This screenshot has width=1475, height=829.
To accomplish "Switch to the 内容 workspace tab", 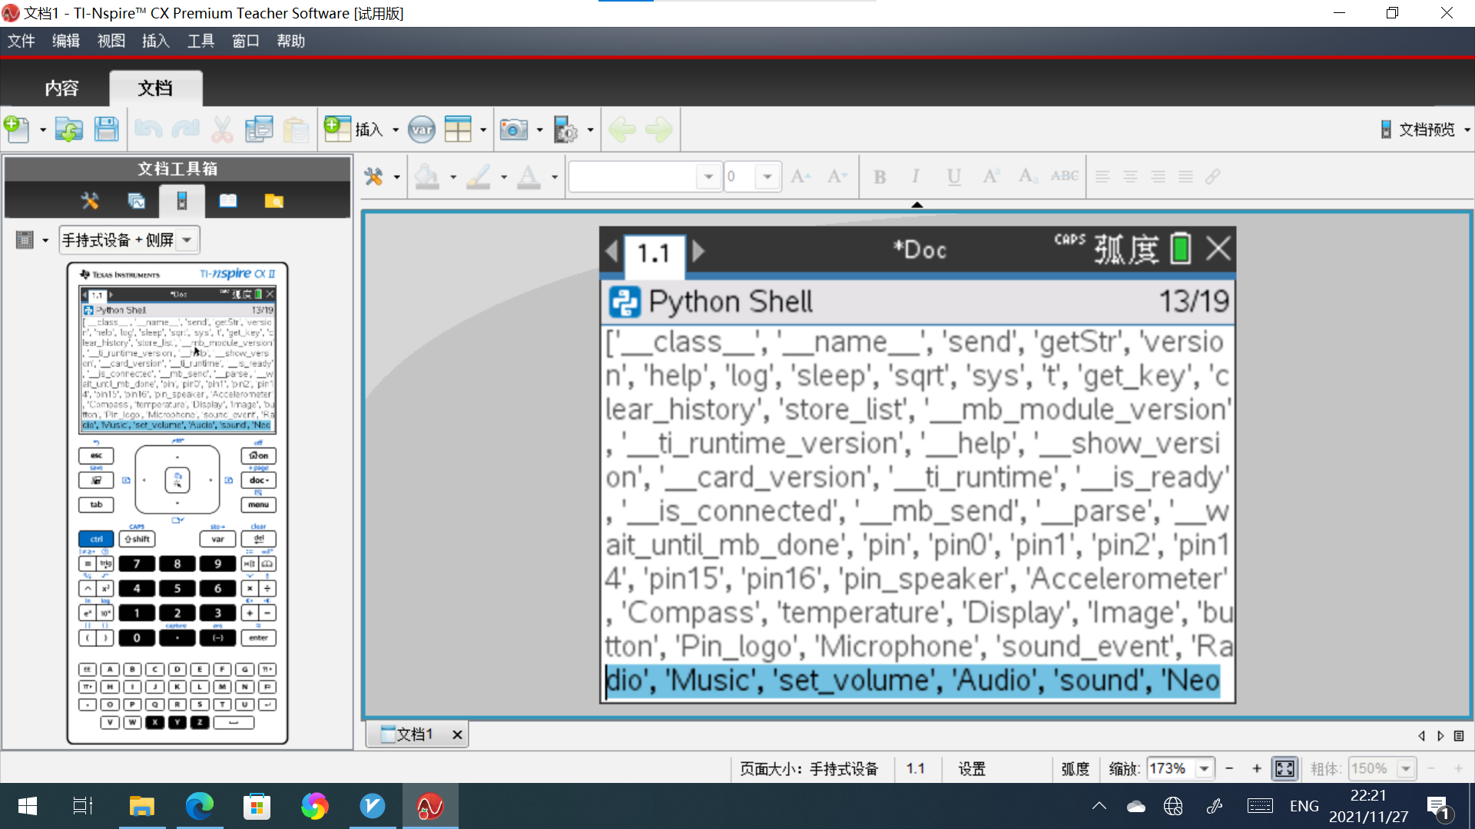I will (x=61, y=88).
